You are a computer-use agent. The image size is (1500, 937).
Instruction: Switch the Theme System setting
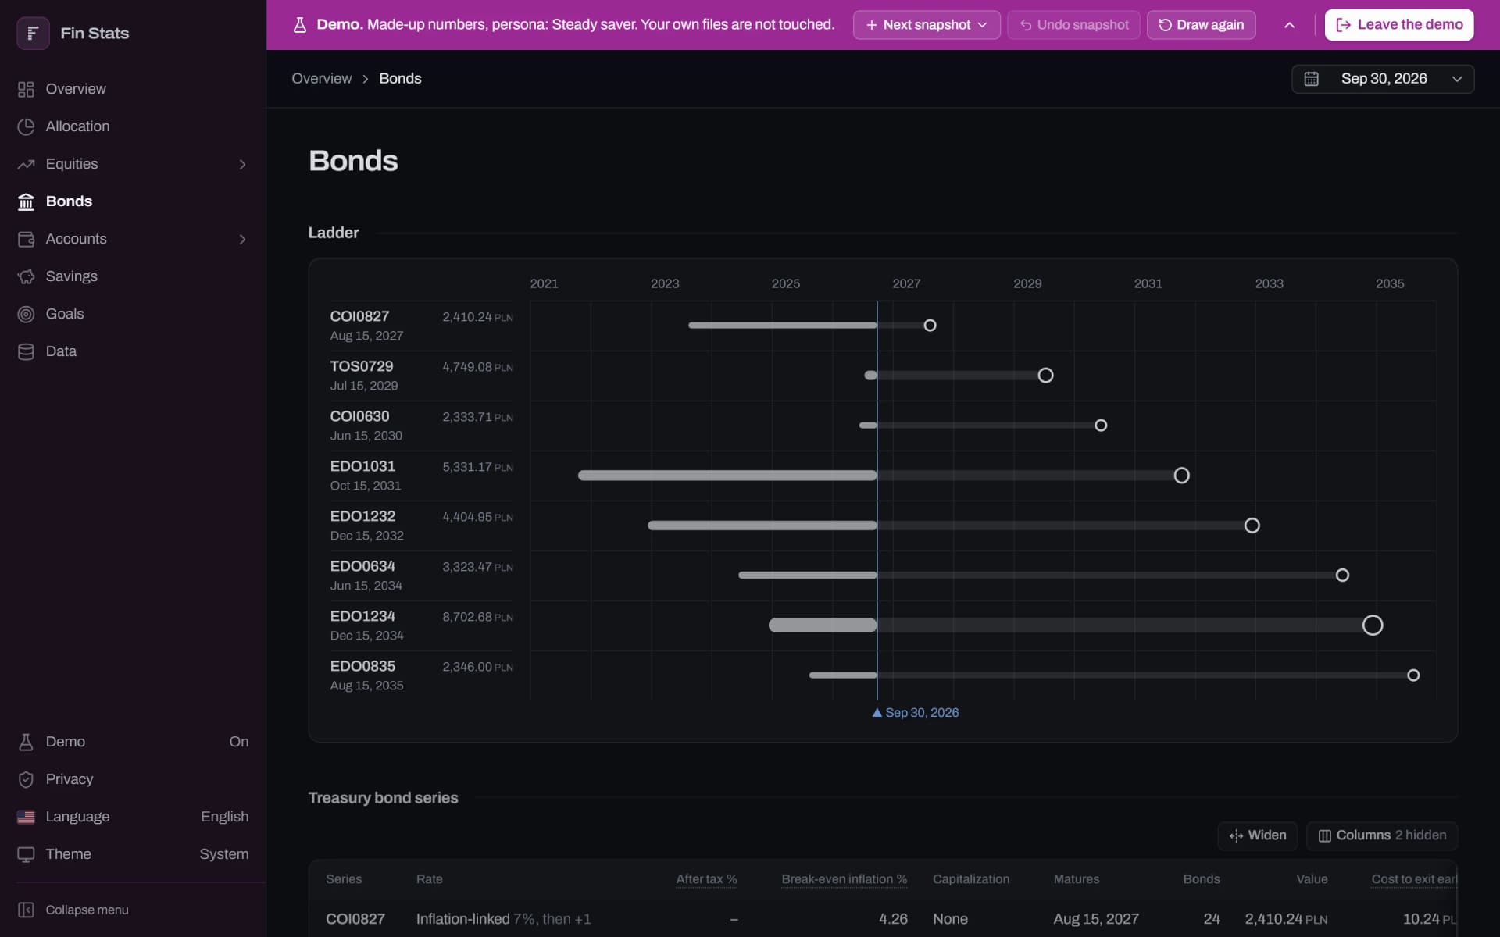tap(224, 854)
